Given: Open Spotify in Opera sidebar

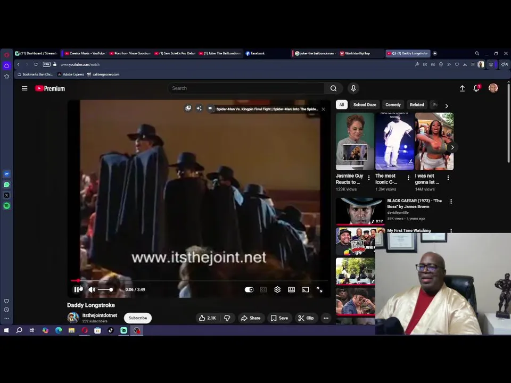Looking at the screenshot, I should pos(6,206).
